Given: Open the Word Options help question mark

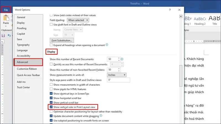Looking at the screenshot, I should pos(170,10).
